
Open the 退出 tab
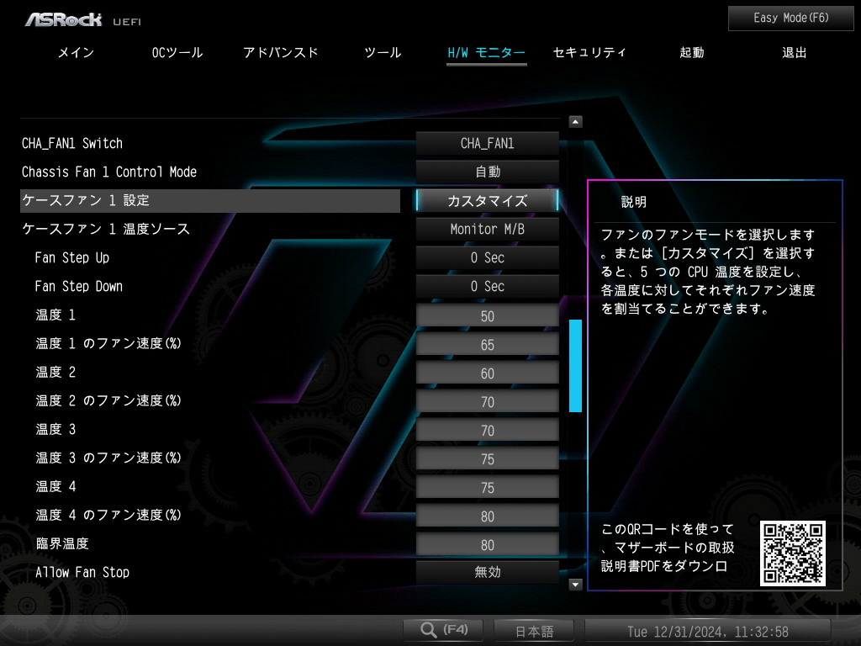795,53
